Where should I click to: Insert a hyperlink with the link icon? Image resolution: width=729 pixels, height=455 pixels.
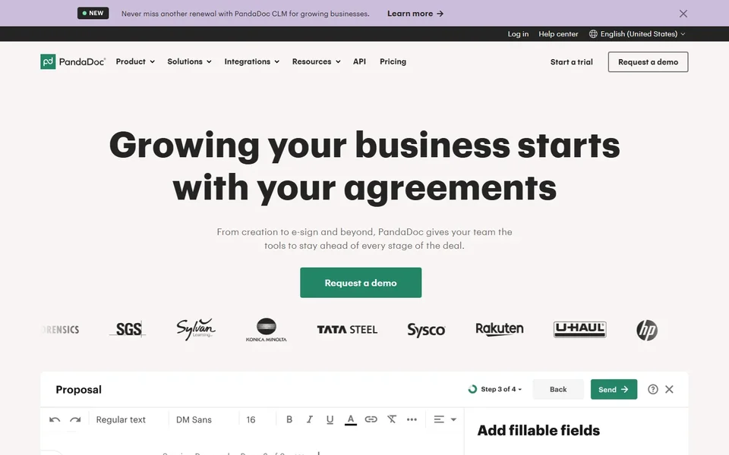click(371, 419)
